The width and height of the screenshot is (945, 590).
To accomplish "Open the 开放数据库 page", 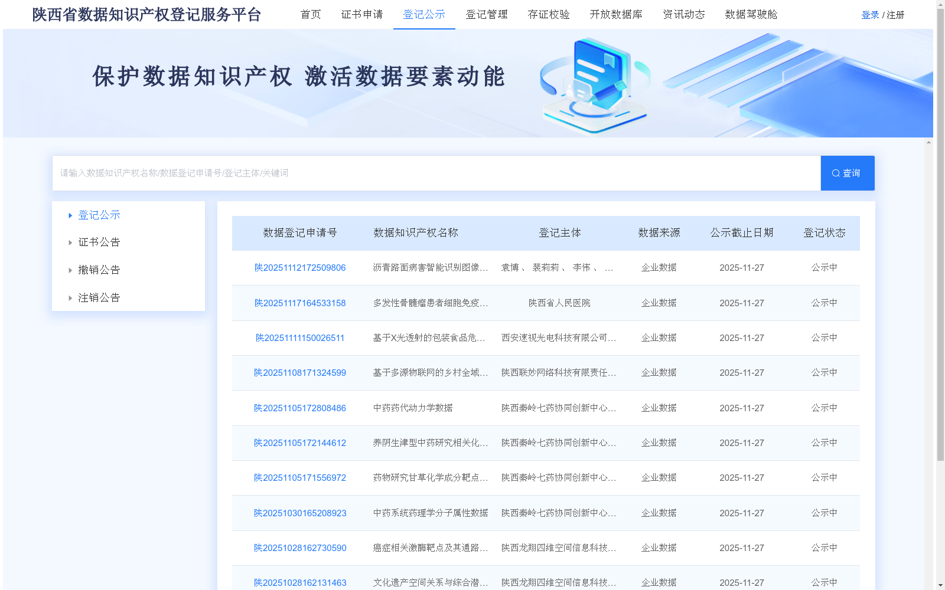I will point(616,15).
